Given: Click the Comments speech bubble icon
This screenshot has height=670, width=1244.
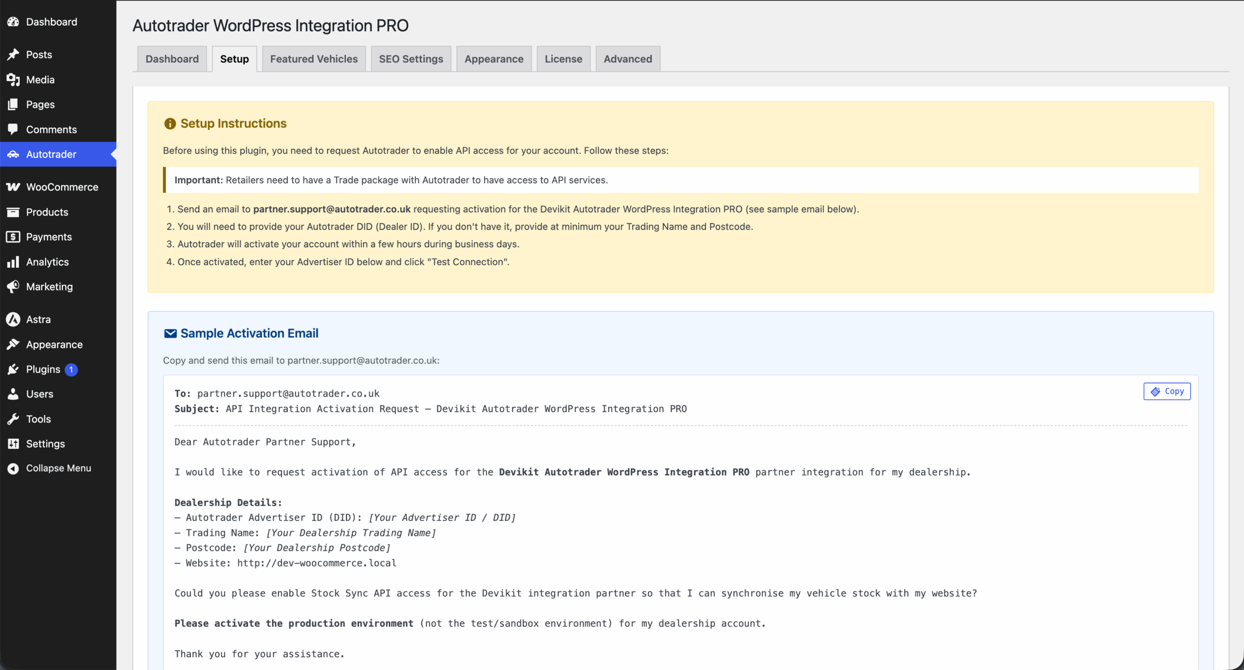Looking at the screenshot, I should point(13,129).
